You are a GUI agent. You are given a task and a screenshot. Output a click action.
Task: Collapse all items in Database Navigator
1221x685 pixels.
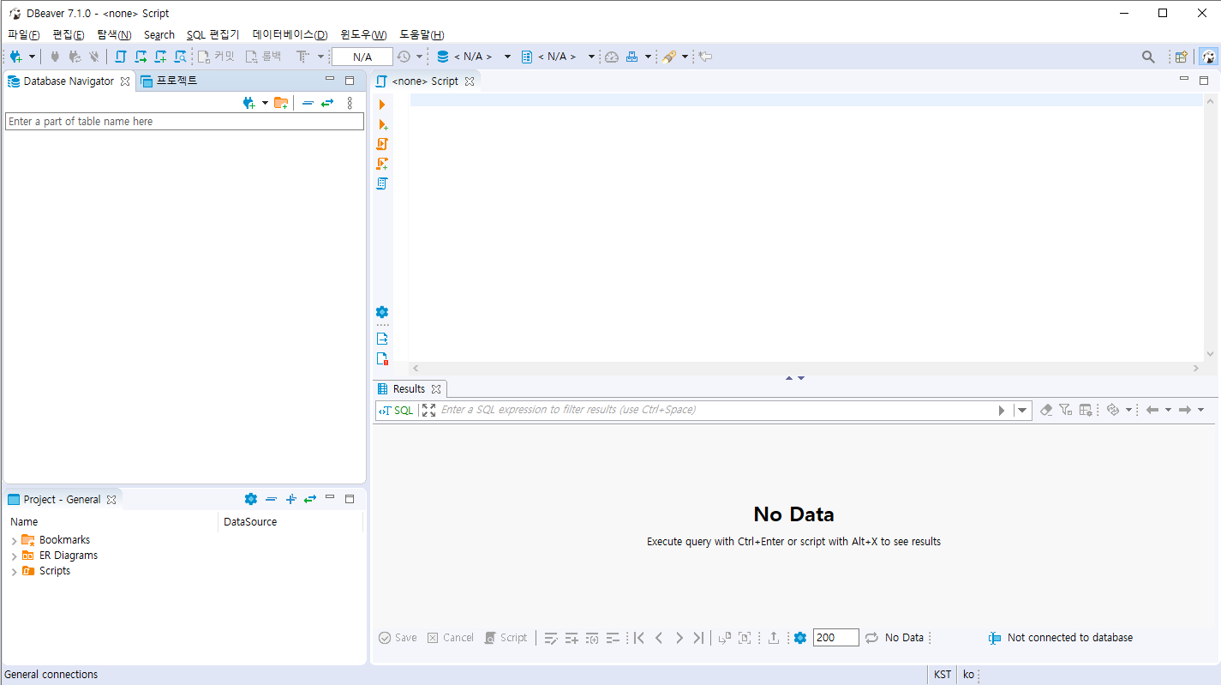(308, 103)
